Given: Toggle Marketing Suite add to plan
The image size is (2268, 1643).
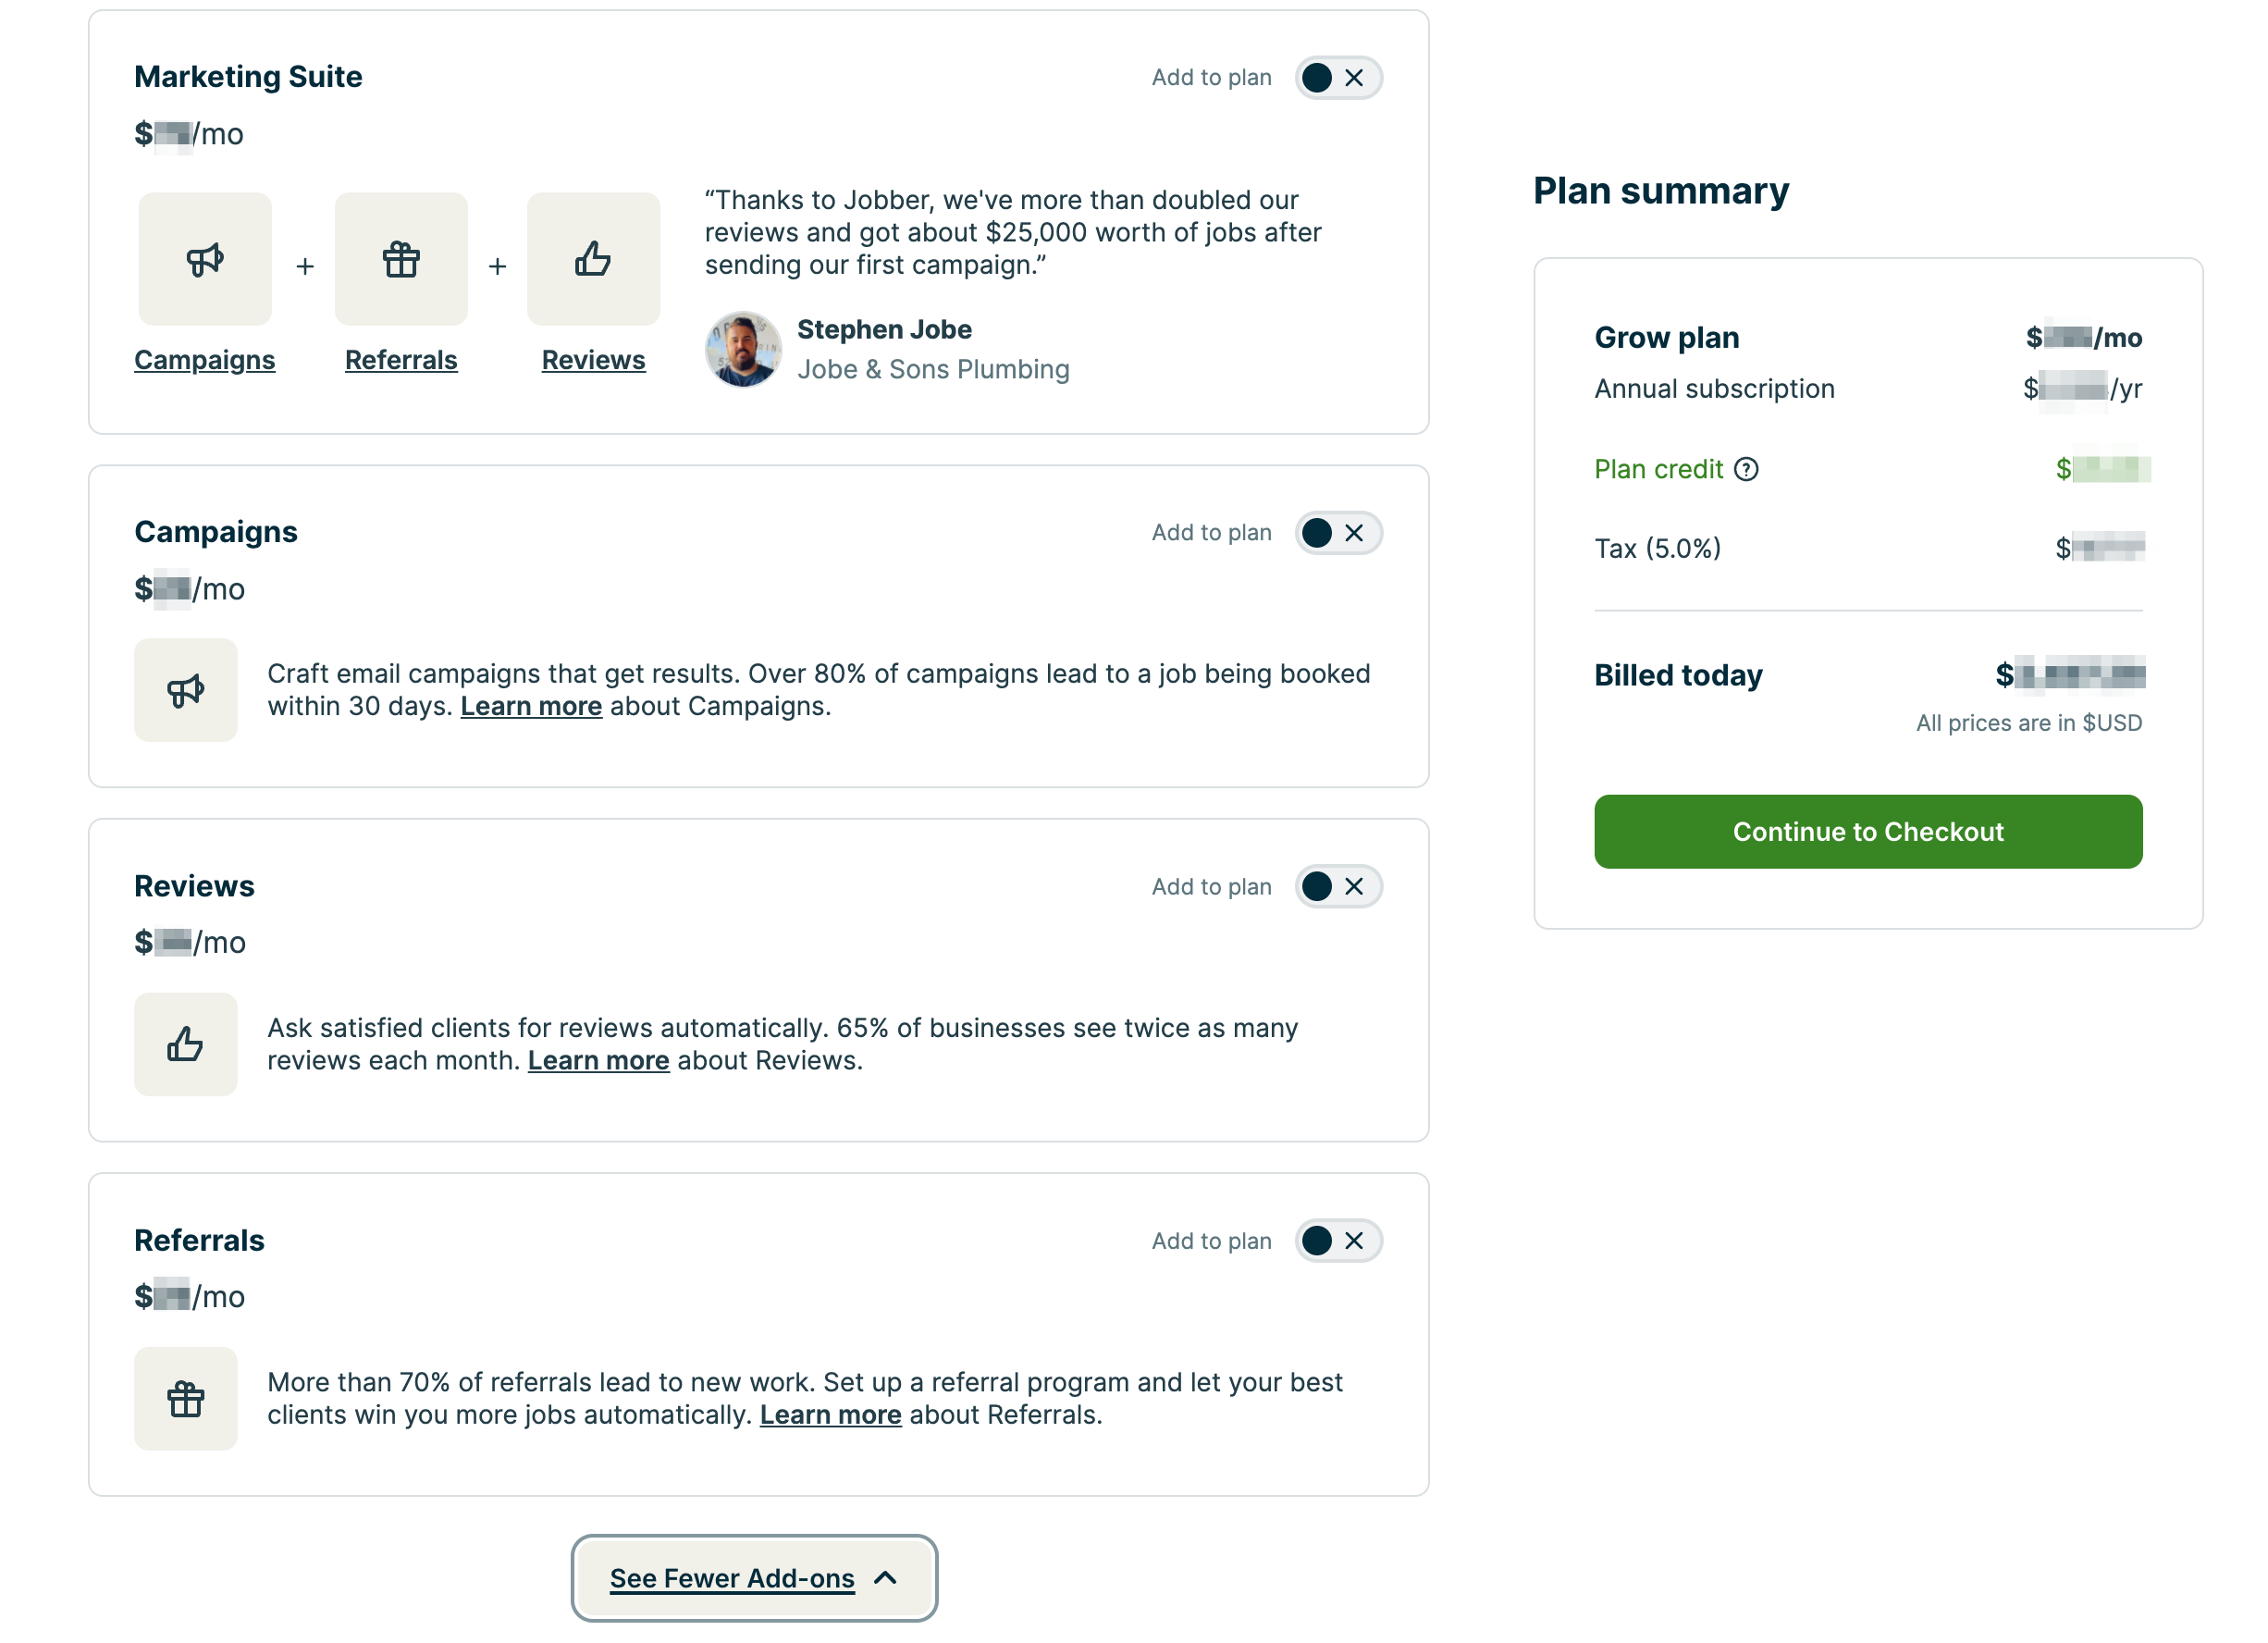Looking at the screenshot, I should pyautogui.click(x=1337, y=78).
